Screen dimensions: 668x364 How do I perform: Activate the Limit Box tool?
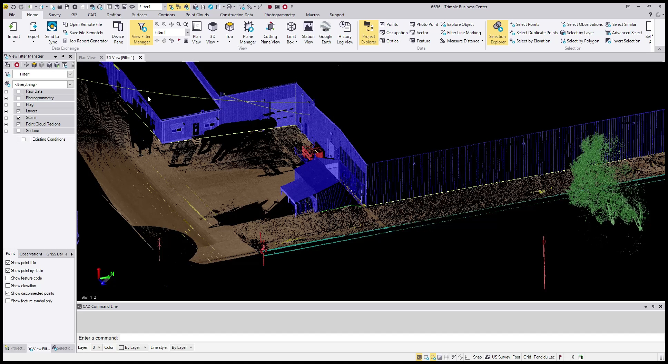tap(291, 33)
